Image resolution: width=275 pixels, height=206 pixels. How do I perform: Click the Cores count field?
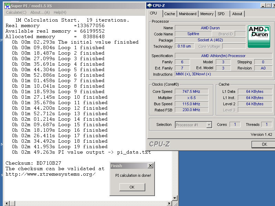(235, 124)
